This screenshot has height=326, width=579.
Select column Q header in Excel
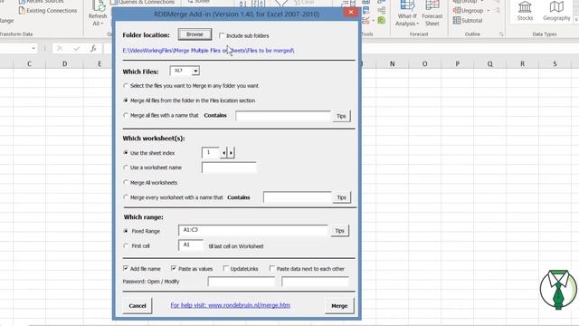click(490, 63)
